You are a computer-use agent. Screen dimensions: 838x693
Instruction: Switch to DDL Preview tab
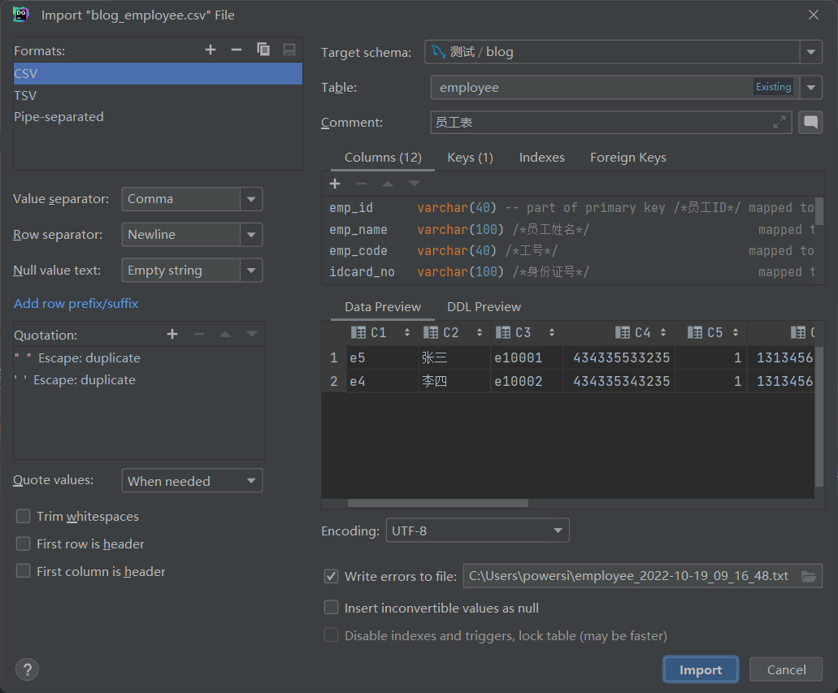point(484,307)
